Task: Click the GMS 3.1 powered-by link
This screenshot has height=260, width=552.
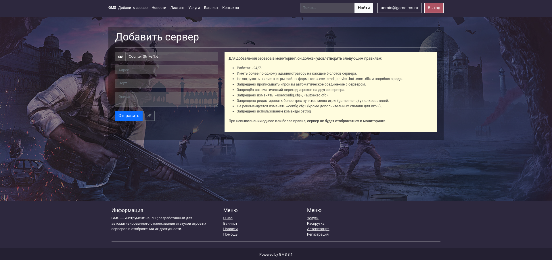Action: pos(286,255)
